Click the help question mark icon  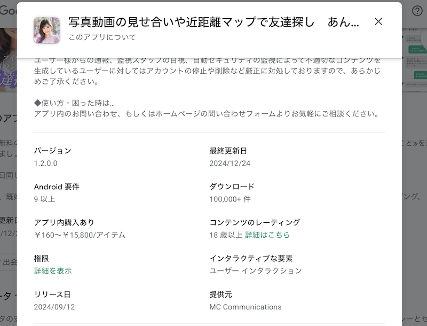pos(417,11)
